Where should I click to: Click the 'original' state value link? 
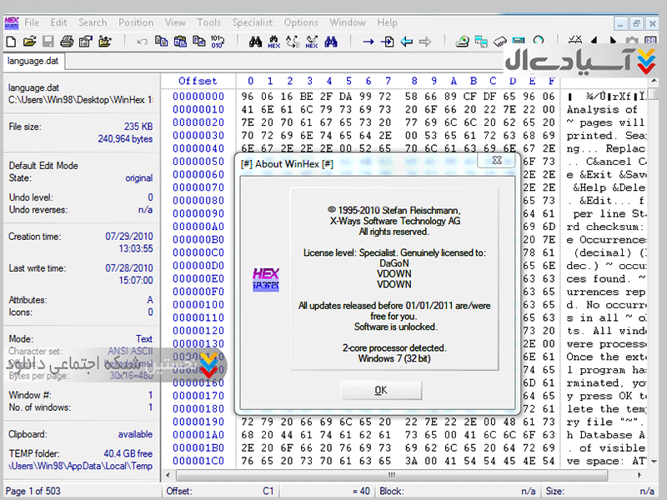tap(138, 178)
